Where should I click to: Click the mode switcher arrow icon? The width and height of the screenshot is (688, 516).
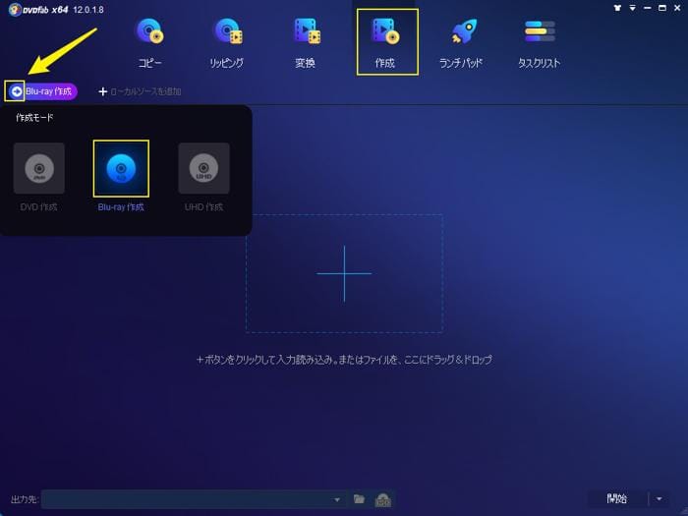[16, 91]
